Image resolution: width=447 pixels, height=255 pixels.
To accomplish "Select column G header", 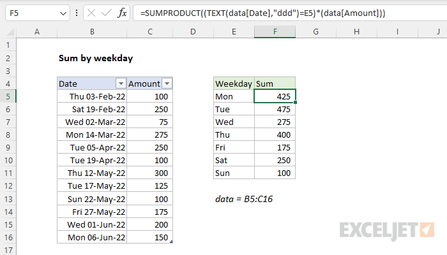I will (x=315, y=32).
